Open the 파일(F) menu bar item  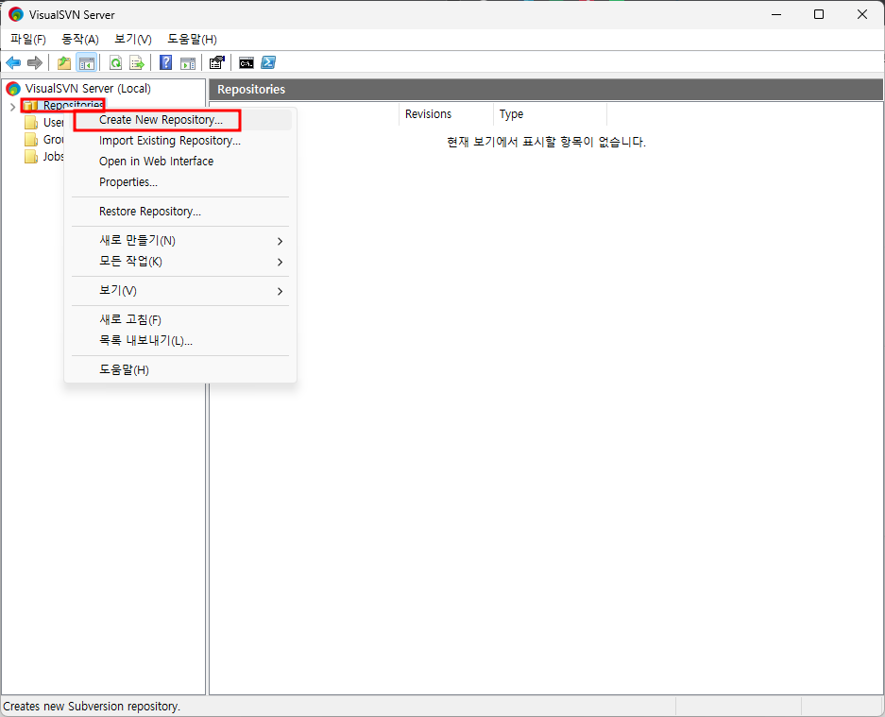click(28, 39)
